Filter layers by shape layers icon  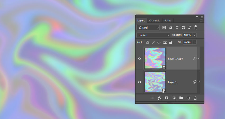[x=183, y=28]
